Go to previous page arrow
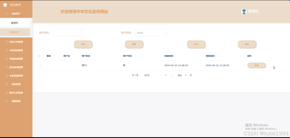 tap(160, 75)
